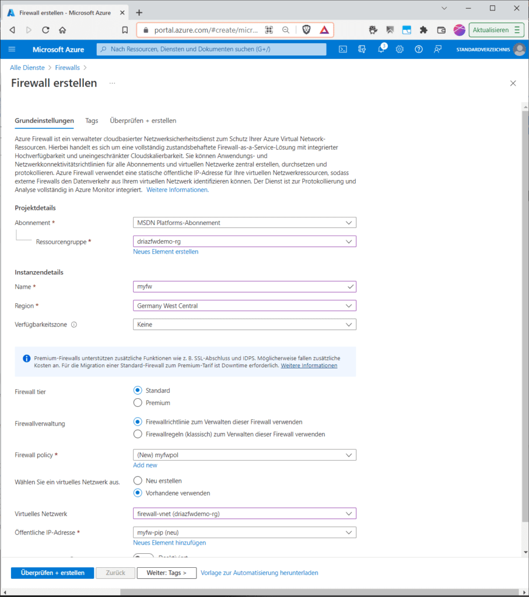The height and width of the screenshot is (597, 529).
Task: Select the Standard firewall tier
Action: [x=138, y=390]
